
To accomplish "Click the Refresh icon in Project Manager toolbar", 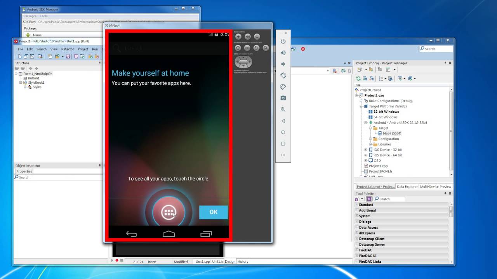I will pos(358,79).
